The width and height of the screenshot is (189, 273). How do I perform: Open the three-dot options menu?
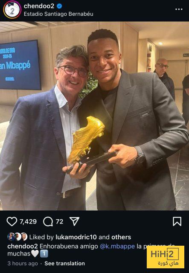(179, 9)
